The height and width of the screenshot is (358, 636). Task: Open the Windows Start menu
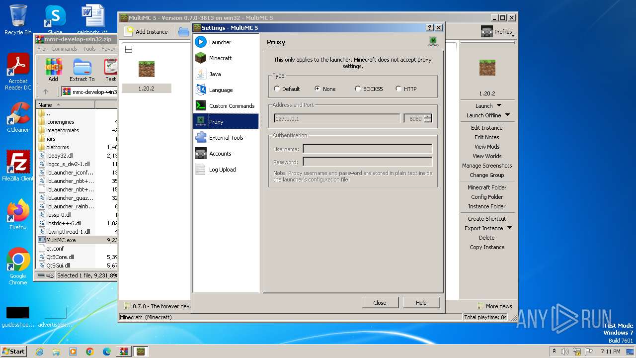[x=13, y=351]
